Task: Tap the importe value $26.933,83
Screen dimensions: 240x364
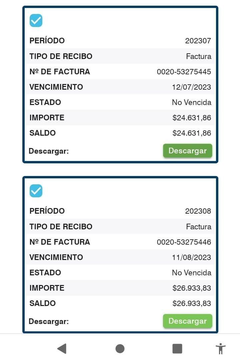Action: coord(192,288)
